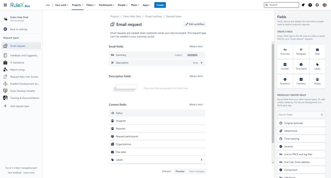331x178 pixels.
Task: Click the plus icon for Add request type
Action: point(5,106)
